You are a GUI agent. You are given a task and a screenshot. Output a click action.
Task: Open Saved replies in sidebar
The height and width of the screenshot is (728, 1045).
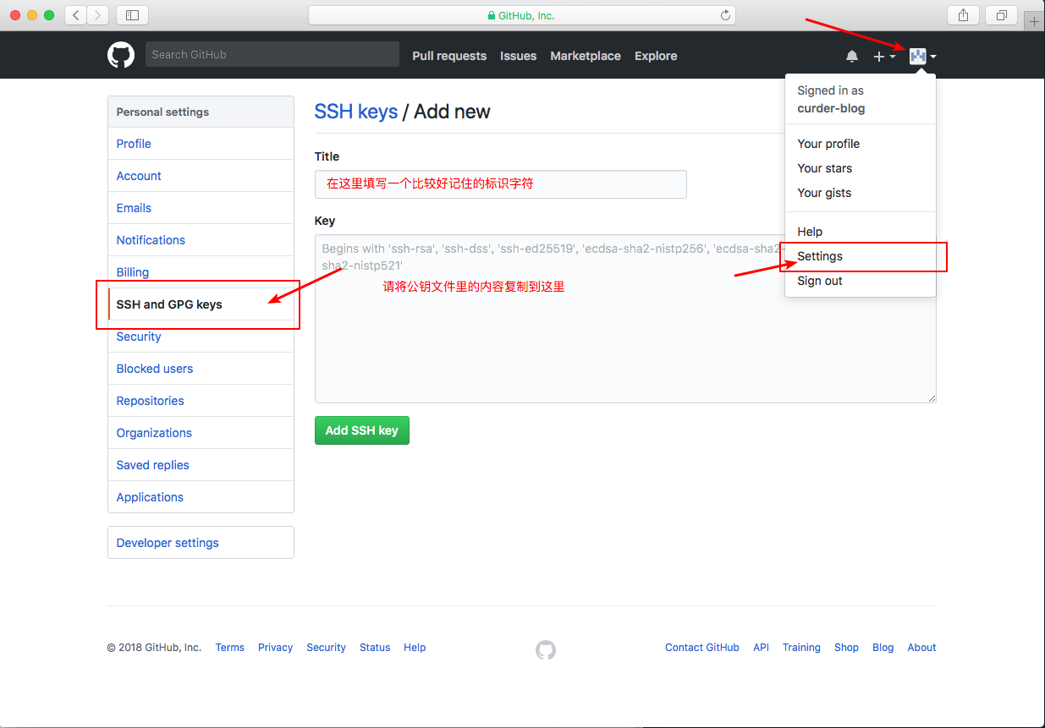point(201,465)
